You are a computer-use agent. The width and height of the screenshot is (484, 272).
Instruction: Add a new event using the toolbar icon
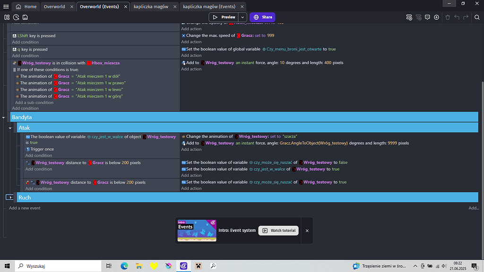click(409, 17)
